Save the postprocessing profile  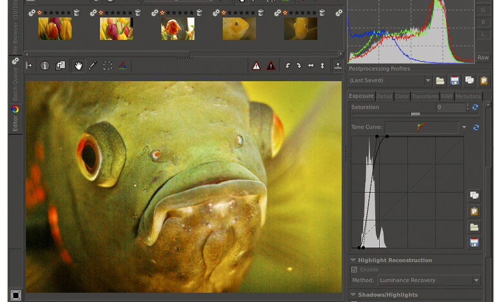(x=455, y=80)
